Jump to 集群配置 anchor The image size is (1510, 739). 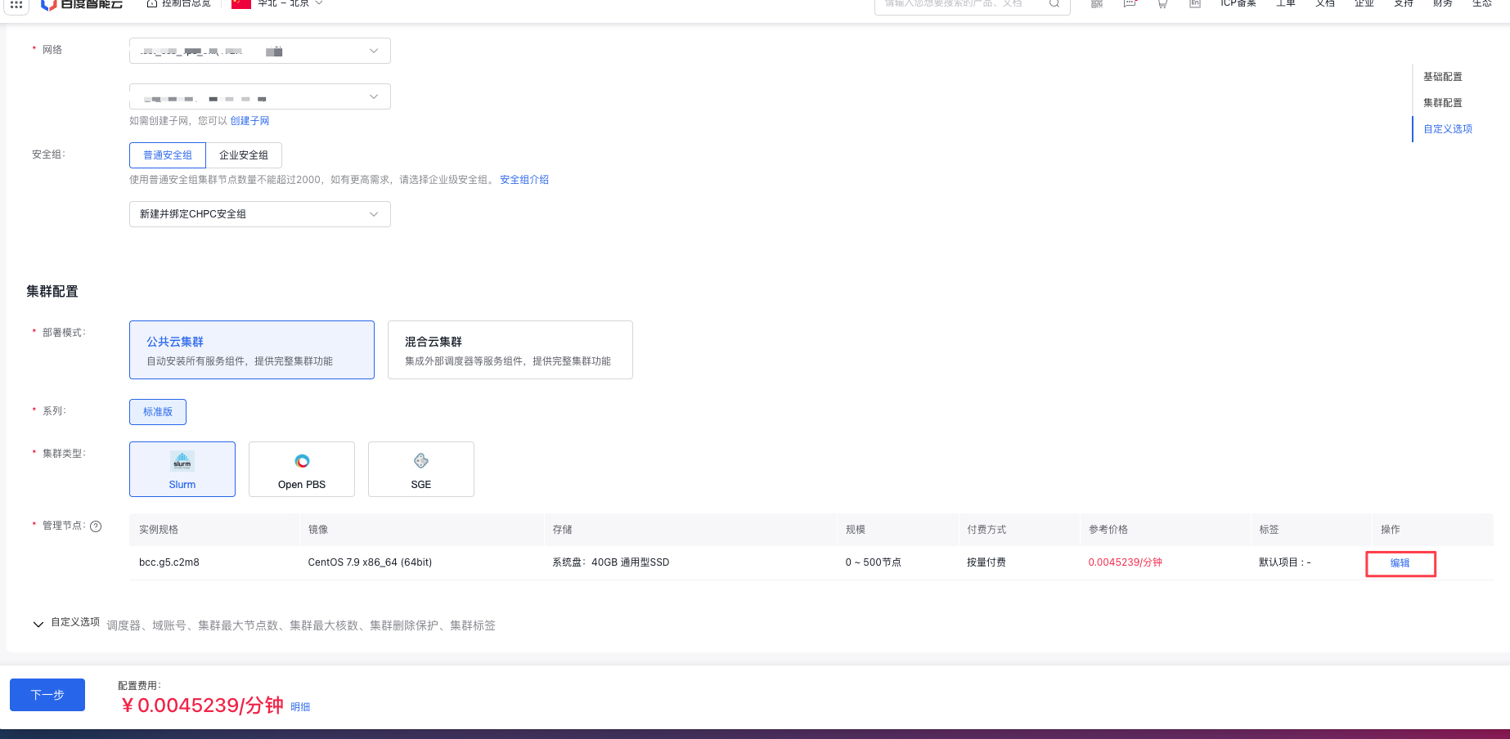coord(1443,103)
